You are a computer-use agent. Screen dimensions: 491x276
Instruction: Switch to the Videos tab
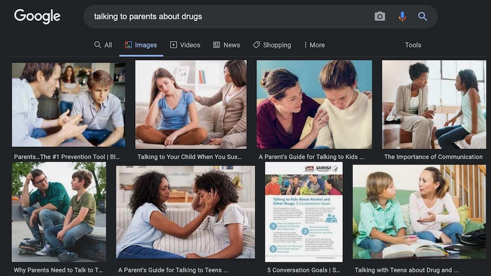coord(185,45)
